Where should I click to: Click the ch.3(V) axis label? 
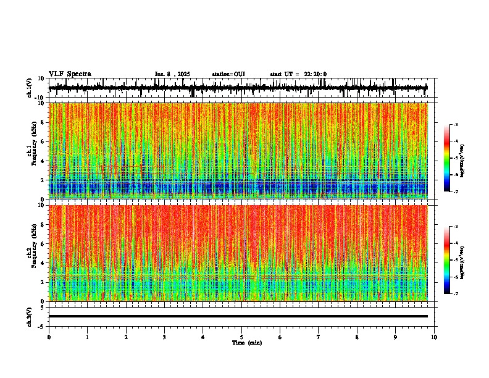[29, 317]
